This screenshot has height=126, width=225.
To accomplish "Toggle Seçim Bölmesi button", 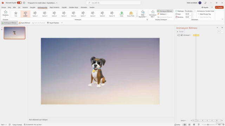I will point(24,23).
